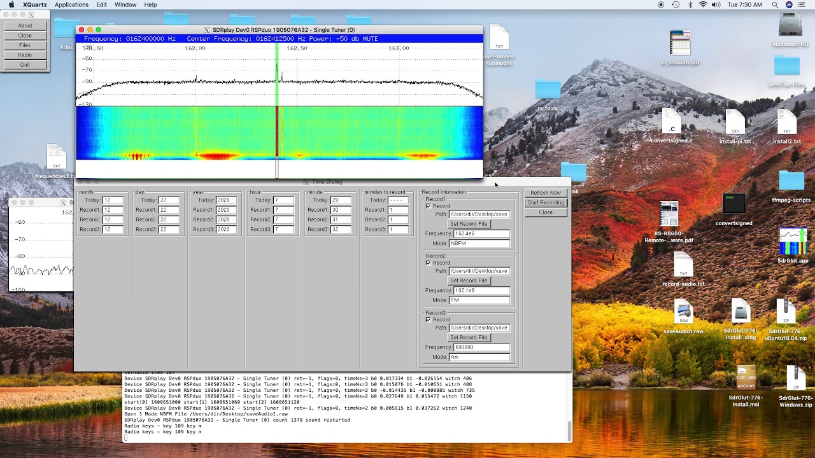Select the SdrGlut-776-Windows.zip file

(x=795, y=378)
